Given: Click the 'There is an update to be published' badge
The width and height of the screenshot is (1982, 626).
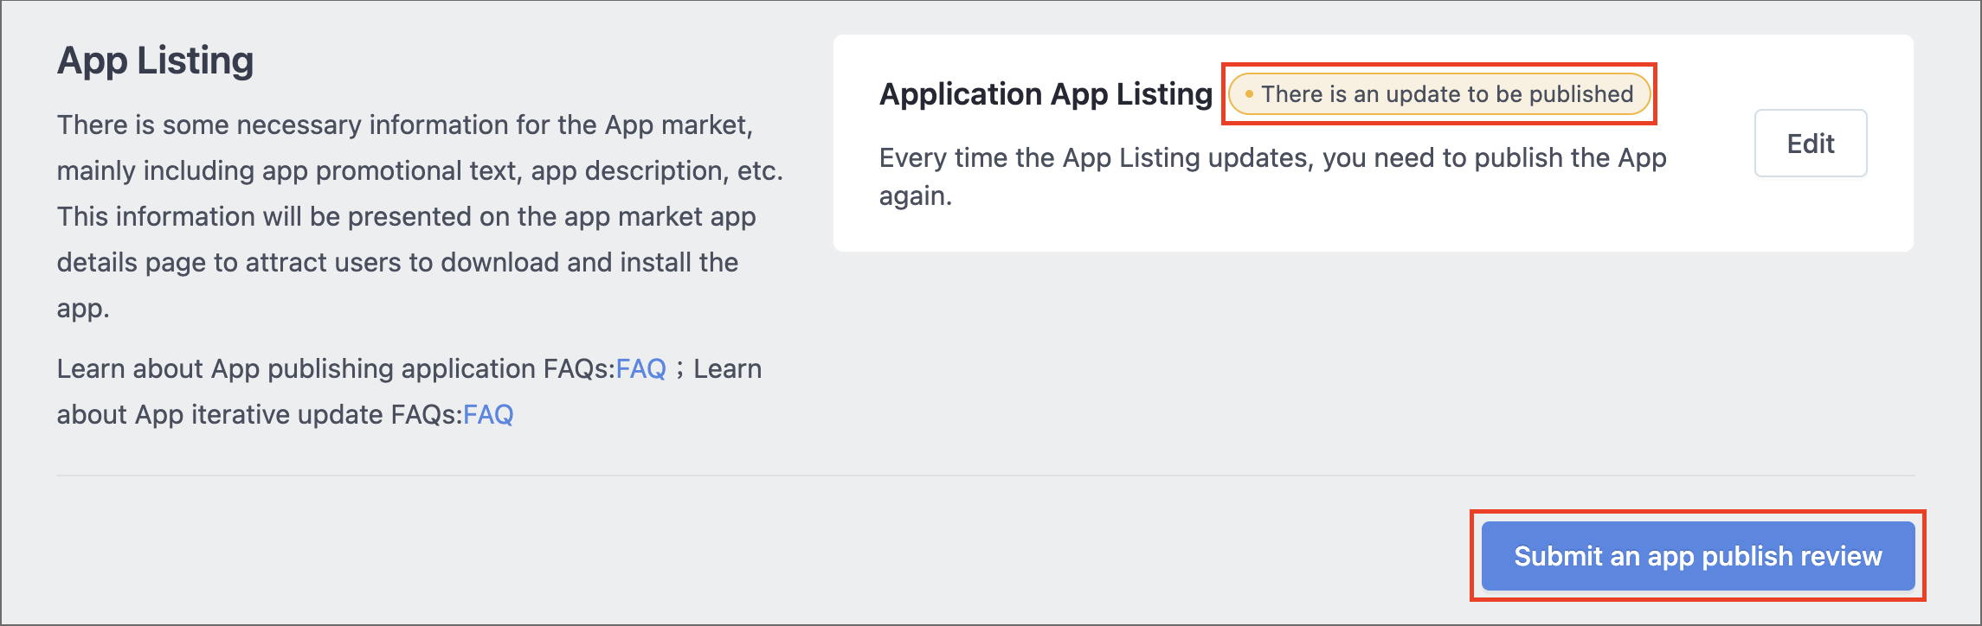Looking at the screenshot, I should point(1439,93).
